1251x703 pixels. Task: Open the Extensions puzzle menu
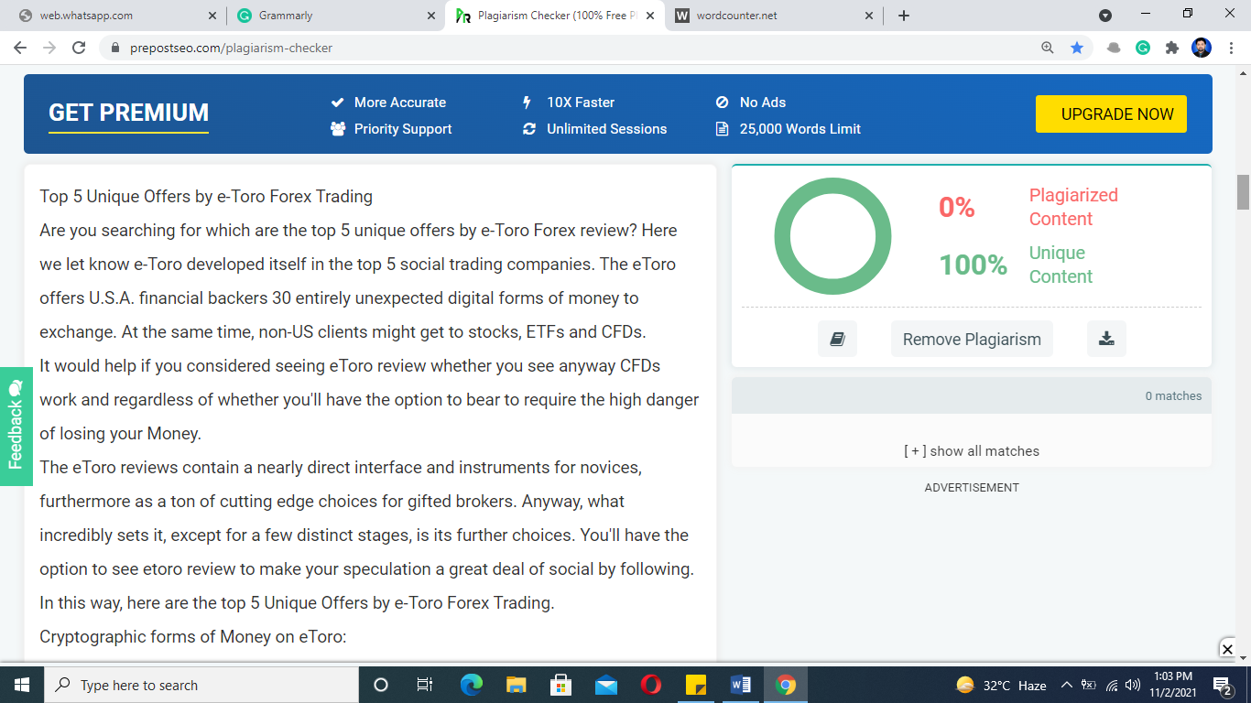coord(1172,48)
